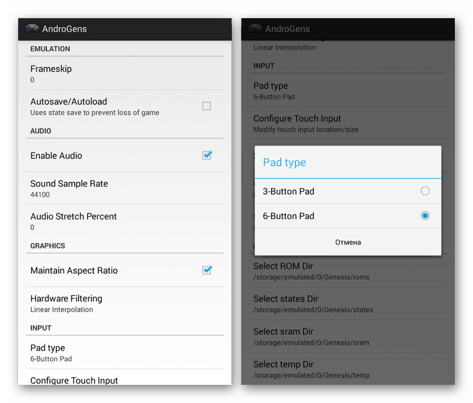Open the Audio Stretch Percent setting
This screenshot has height=403, width=473.
[125, 221]
